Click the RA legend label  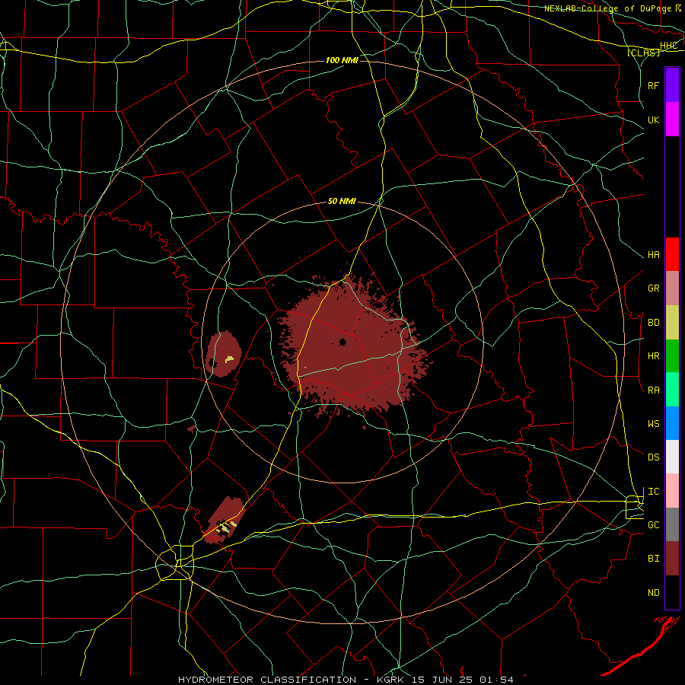point(654,390)
